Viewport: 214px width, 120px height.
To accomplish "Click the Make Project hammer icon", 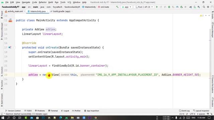I will 117,7.
